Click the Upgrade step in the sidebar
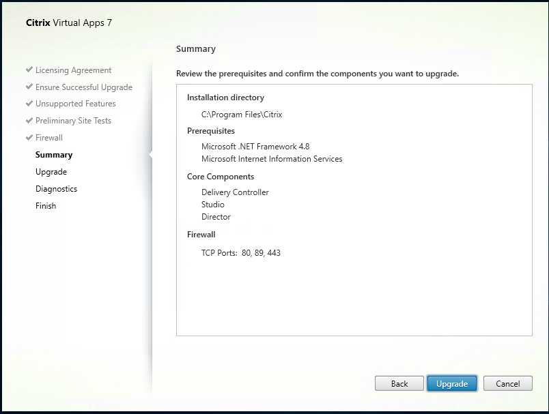Image resolution: width=549 pixels, height=414 pixels. (x=51, y=172)
